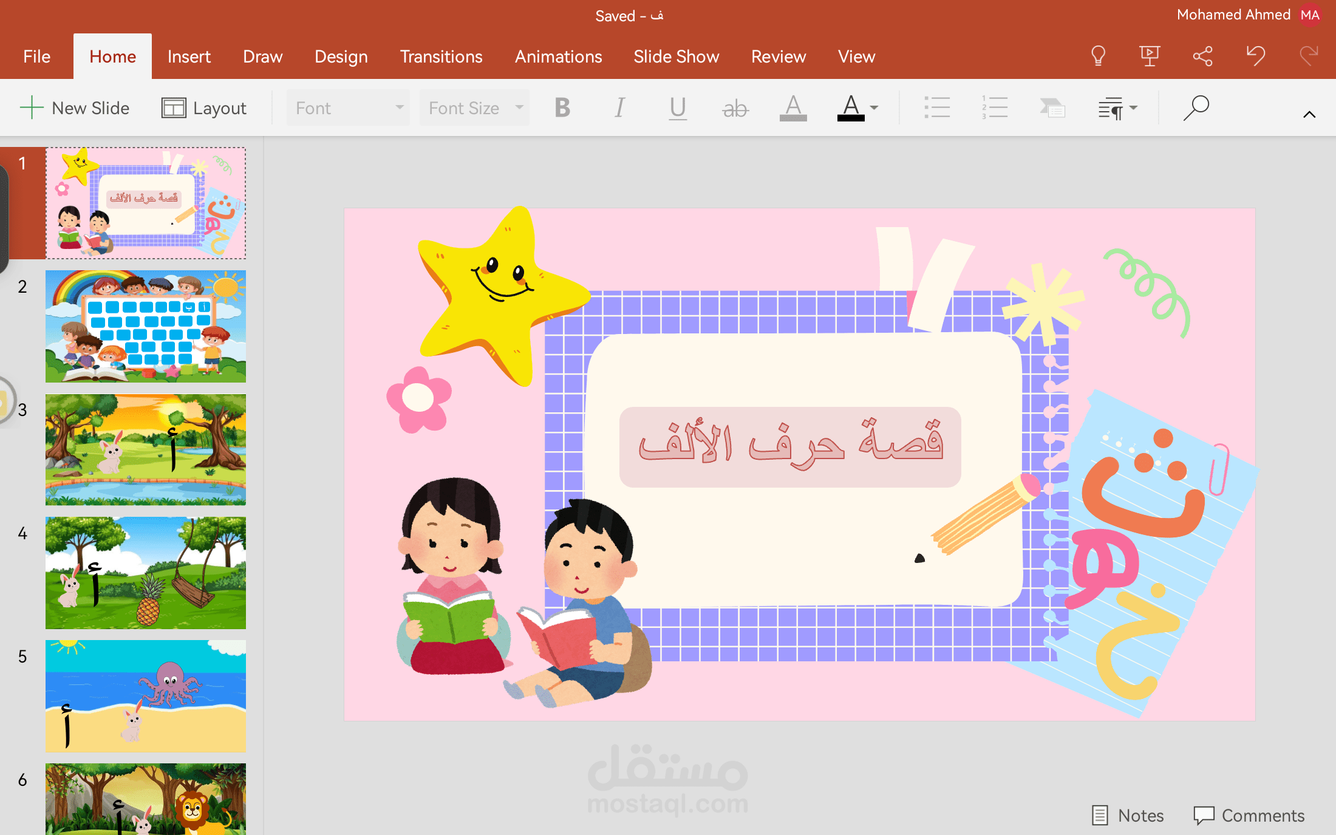Select the boy with red book illustration
The image size is (1336, 835).
click(x=577, y=604)
